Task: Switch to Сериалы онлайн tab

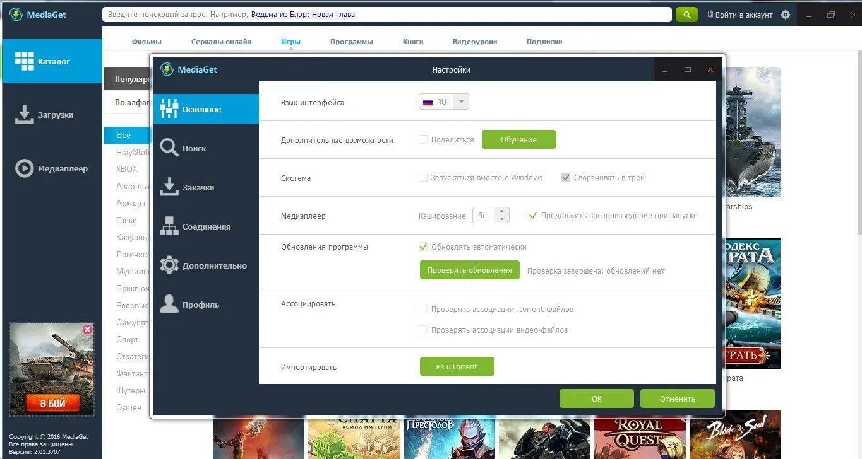Action: coord(222,42)
